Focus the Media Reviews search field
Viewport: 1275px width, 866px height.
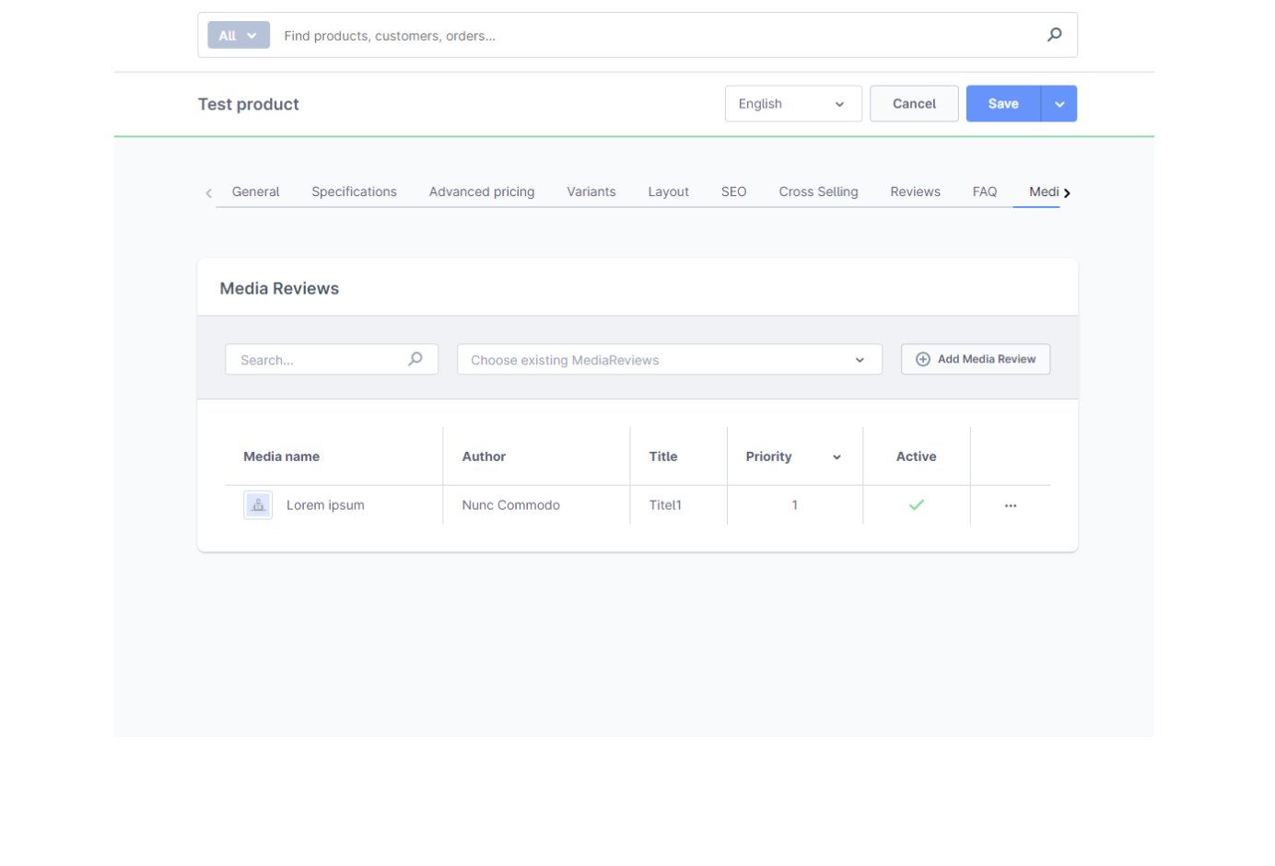332,360
